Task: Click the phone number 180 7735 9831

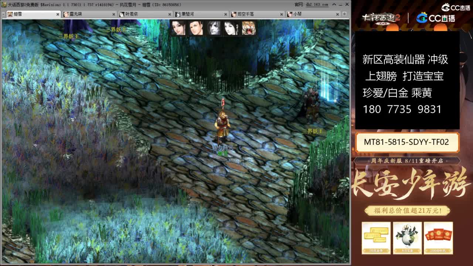Action: pyautogui.click(x=402, y=109)
